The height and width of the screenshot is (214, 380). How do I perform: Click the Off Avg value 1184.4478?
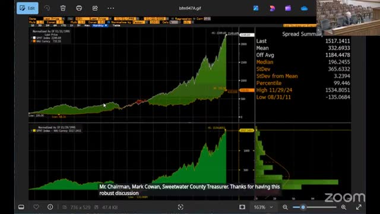(x=337, y=55)
